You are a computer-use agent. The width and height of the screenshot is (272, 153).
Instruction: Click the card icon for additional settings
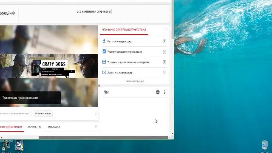point(104,62)
